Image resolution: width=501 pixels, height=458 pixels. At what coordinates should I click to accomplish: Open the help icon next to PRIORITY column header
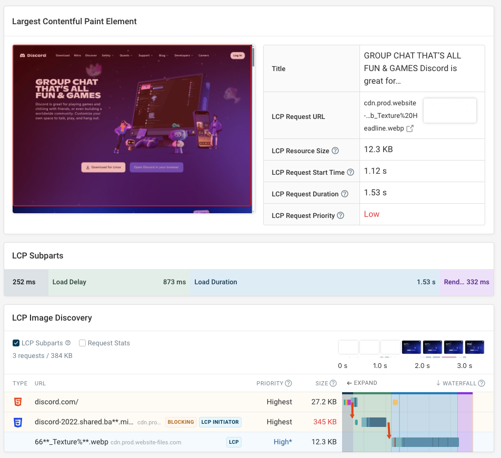coord(289,383)
